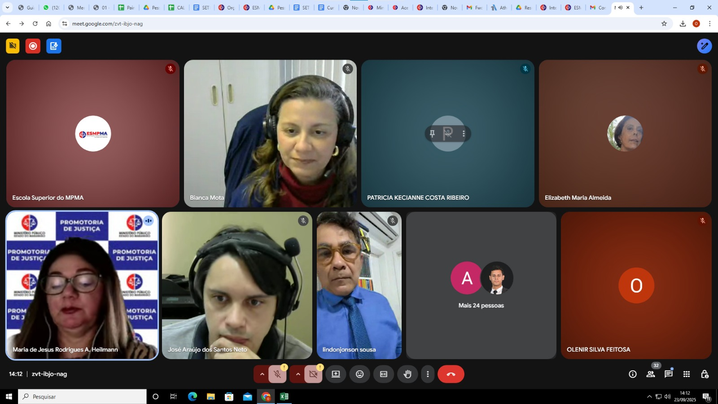Leave the call with red hang-up button
Image resolution: width=718 pixels, height=404 pixels.
pos(451,374)
